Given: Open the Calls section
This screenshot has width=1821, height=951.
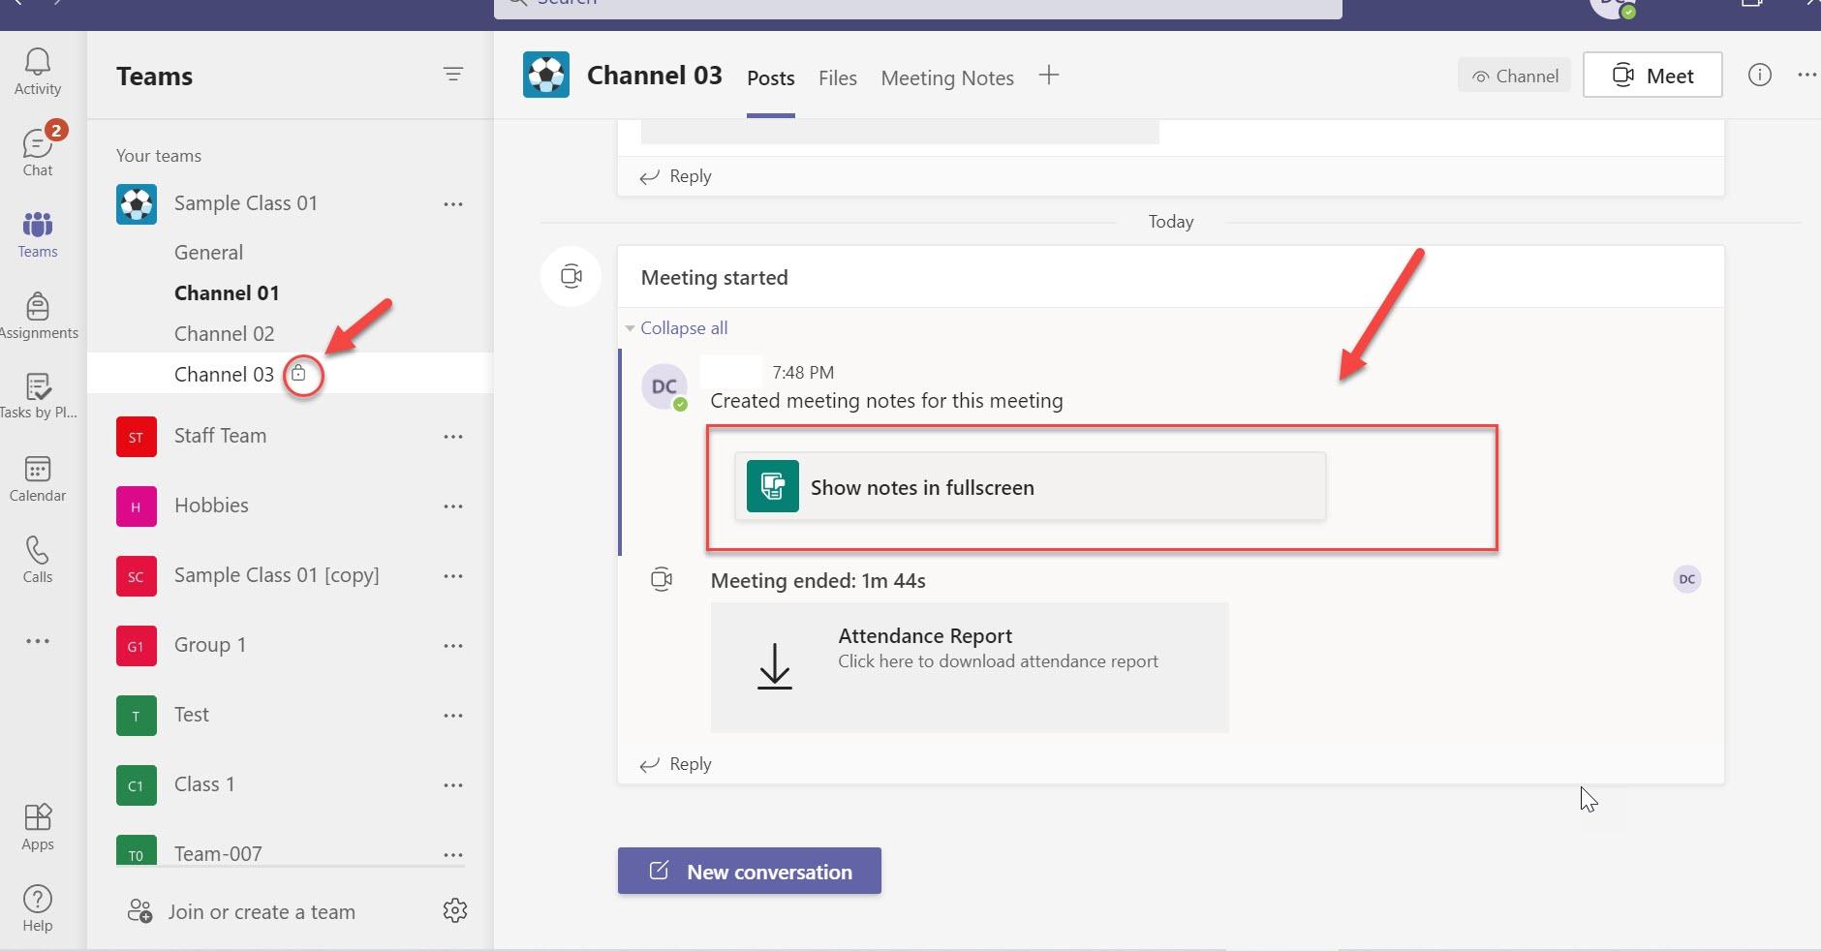Looking at the screenshot, I should 38,560.
